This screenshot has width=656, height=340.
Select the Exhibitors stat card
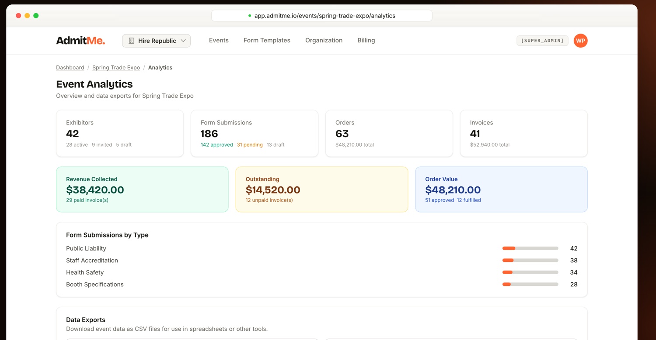click(120, 133)
